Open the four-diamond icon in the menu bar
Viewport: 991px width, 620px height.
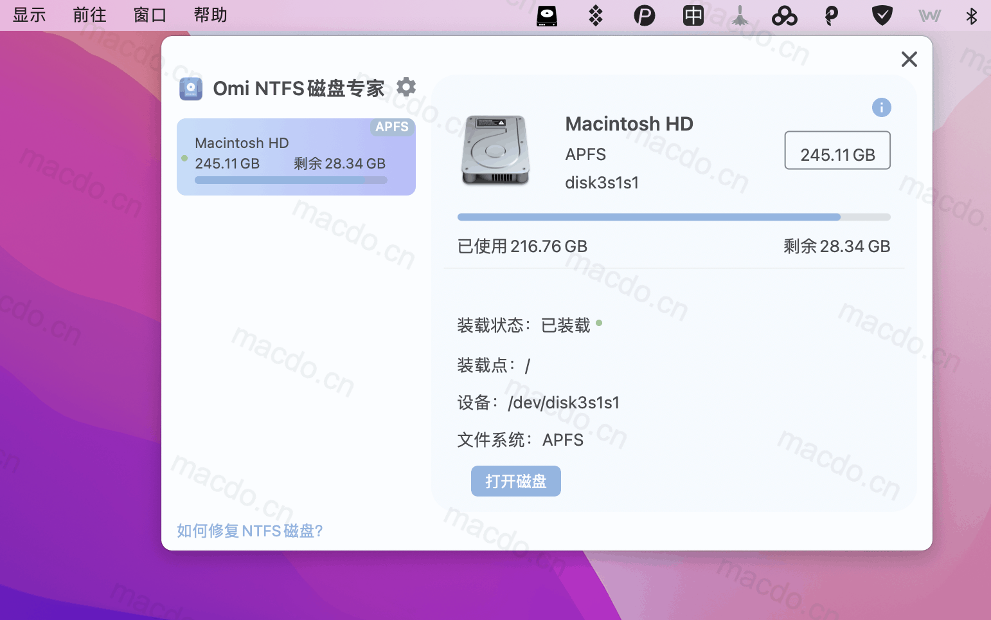coord(596,15)
